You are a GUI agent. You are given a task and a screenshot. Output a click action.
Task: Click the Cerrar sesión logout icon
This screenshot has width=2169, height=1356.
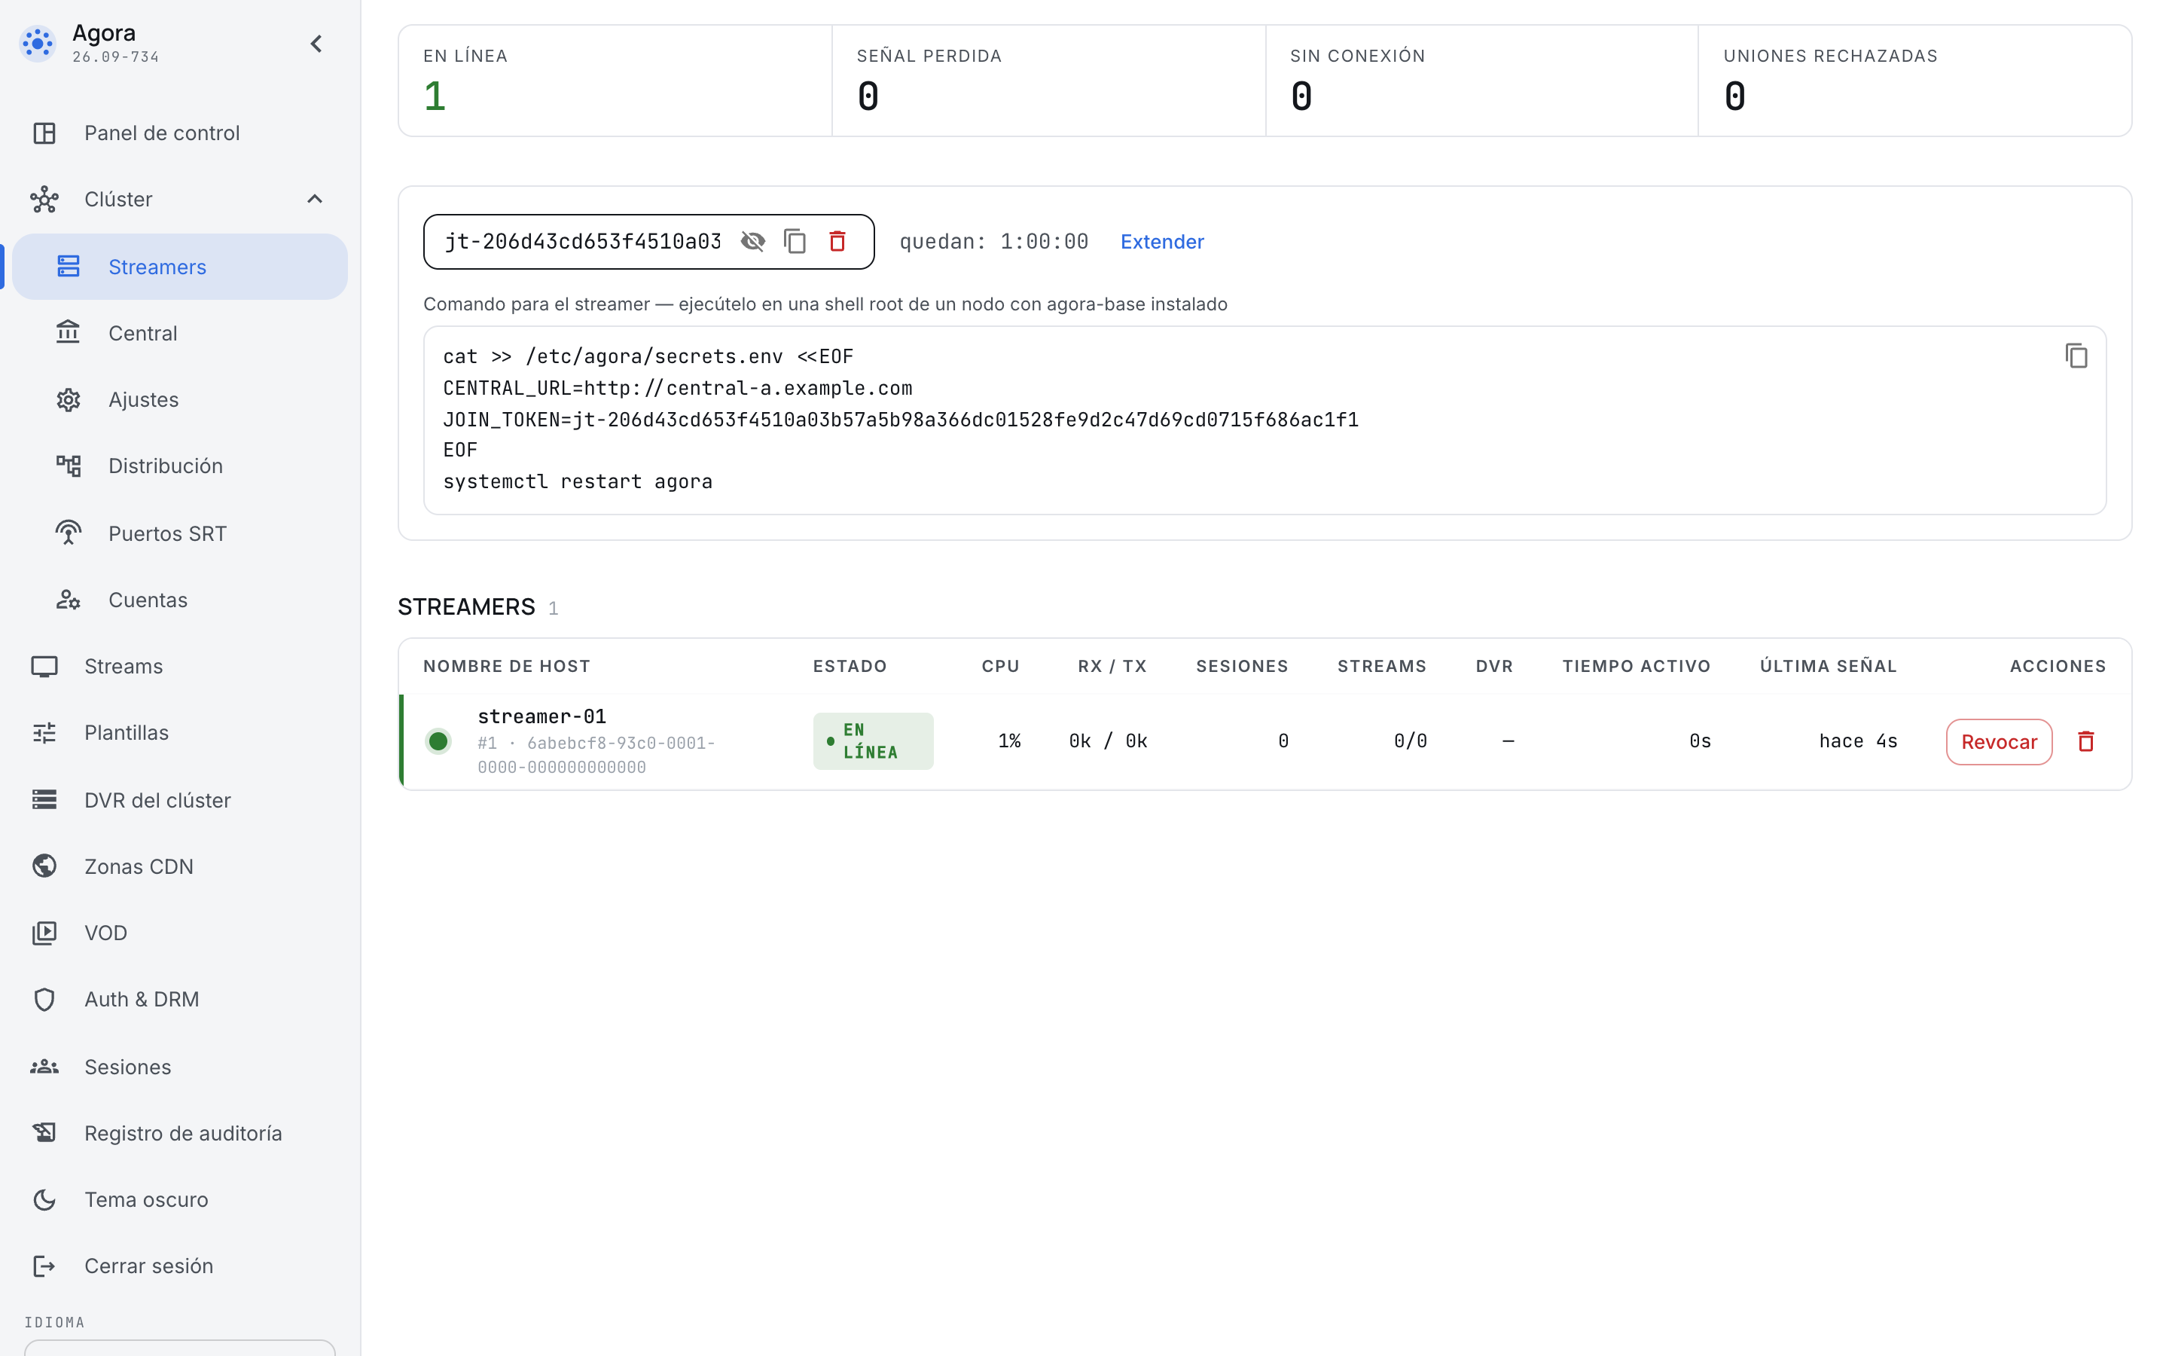44,1266
